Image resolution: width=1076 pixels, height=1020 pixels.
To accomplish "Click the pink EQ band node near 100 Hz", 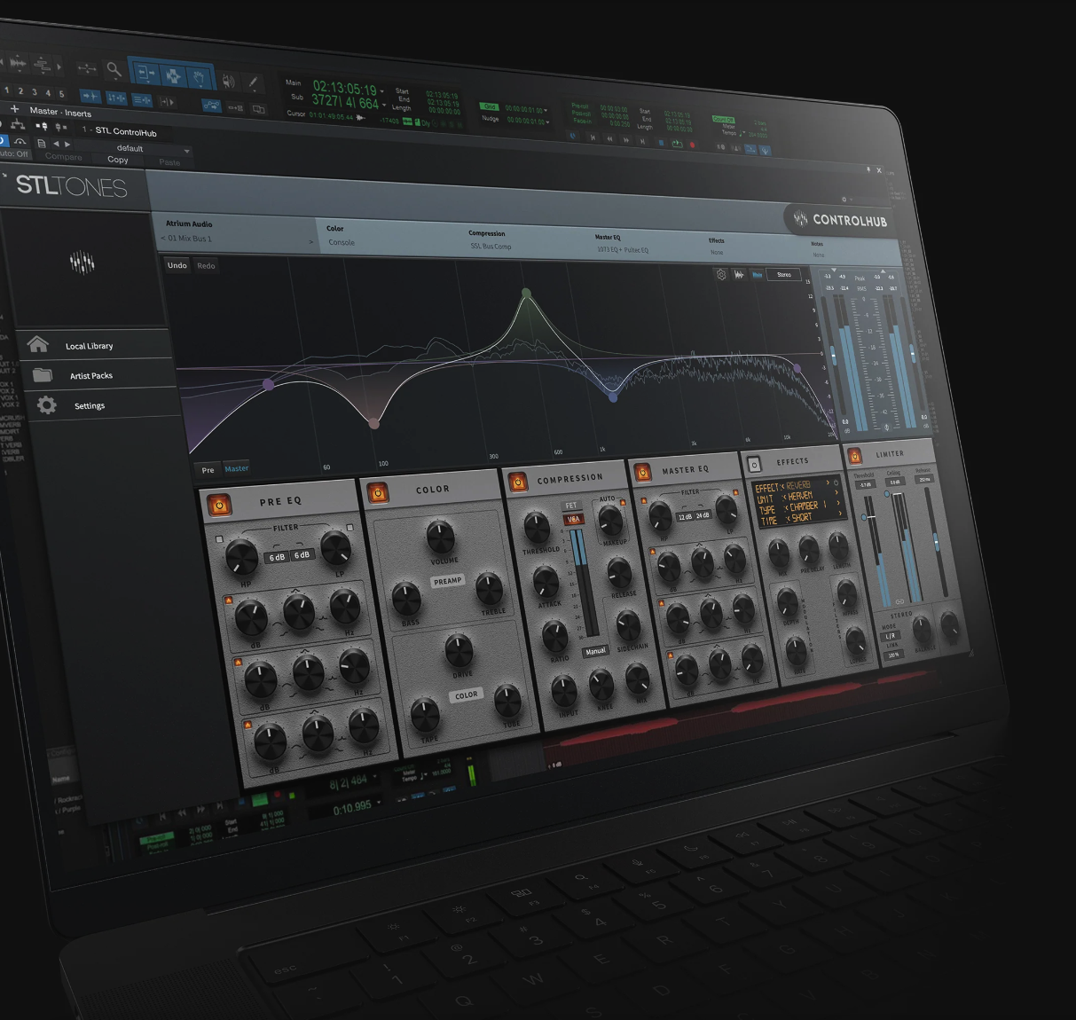I will pyautogui.click(x=374, y=424).
